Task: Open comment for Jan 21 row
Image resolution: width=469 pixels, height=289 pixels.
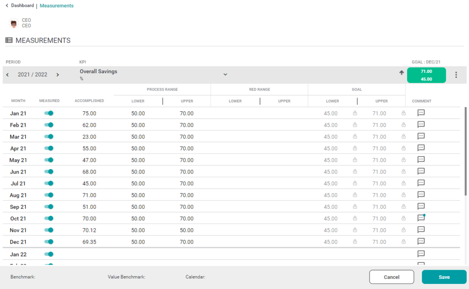Action: (x=421, y=113)
